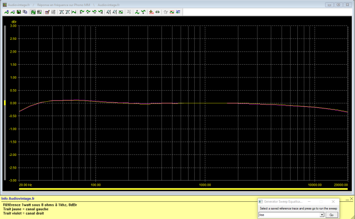Click the '1000.00' frequency axis label
The image size is (355, 219).
click(205, 185)
